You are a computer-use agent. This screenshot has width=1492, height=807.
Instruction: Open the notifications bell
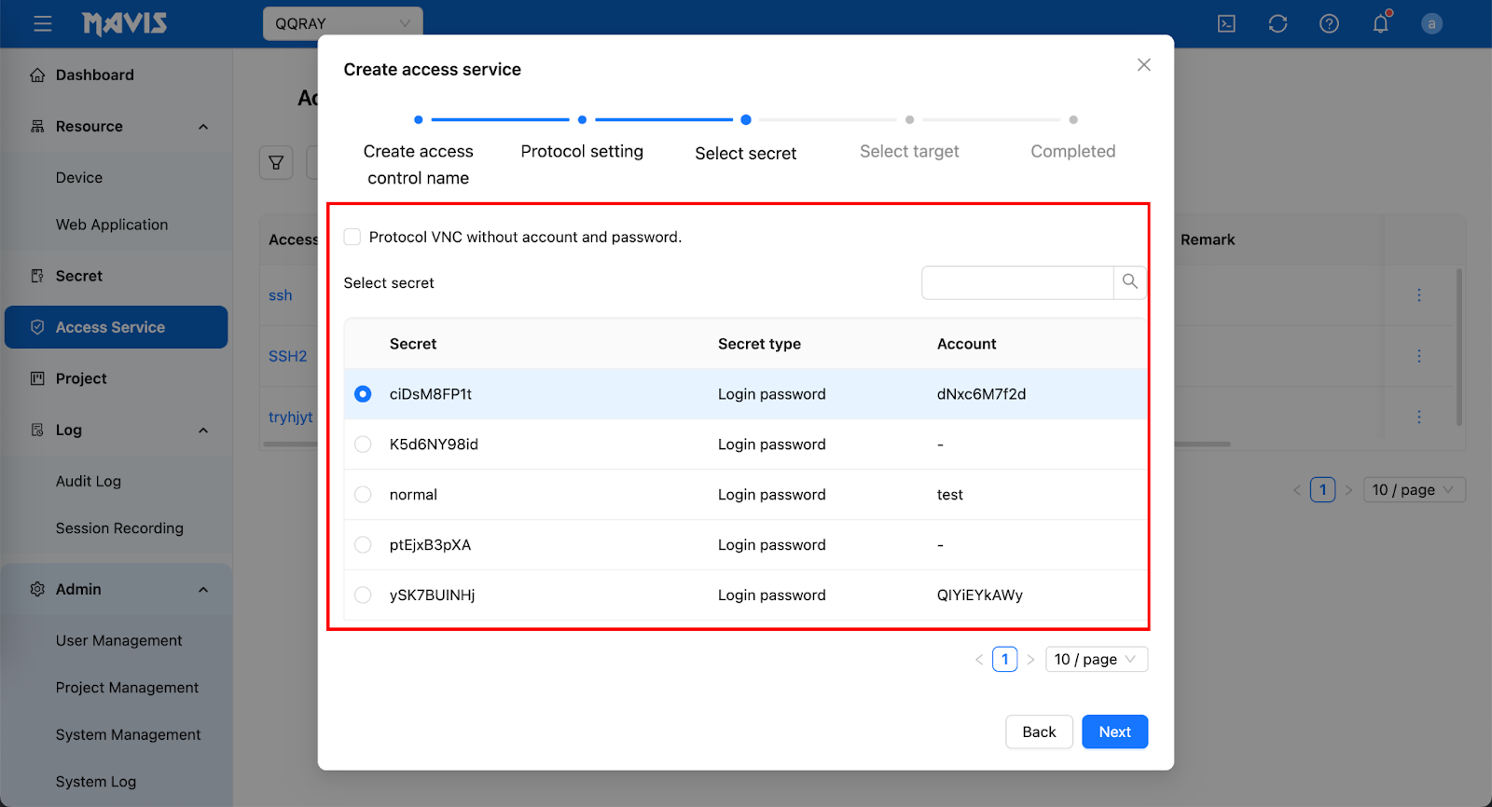(1380, 24)
